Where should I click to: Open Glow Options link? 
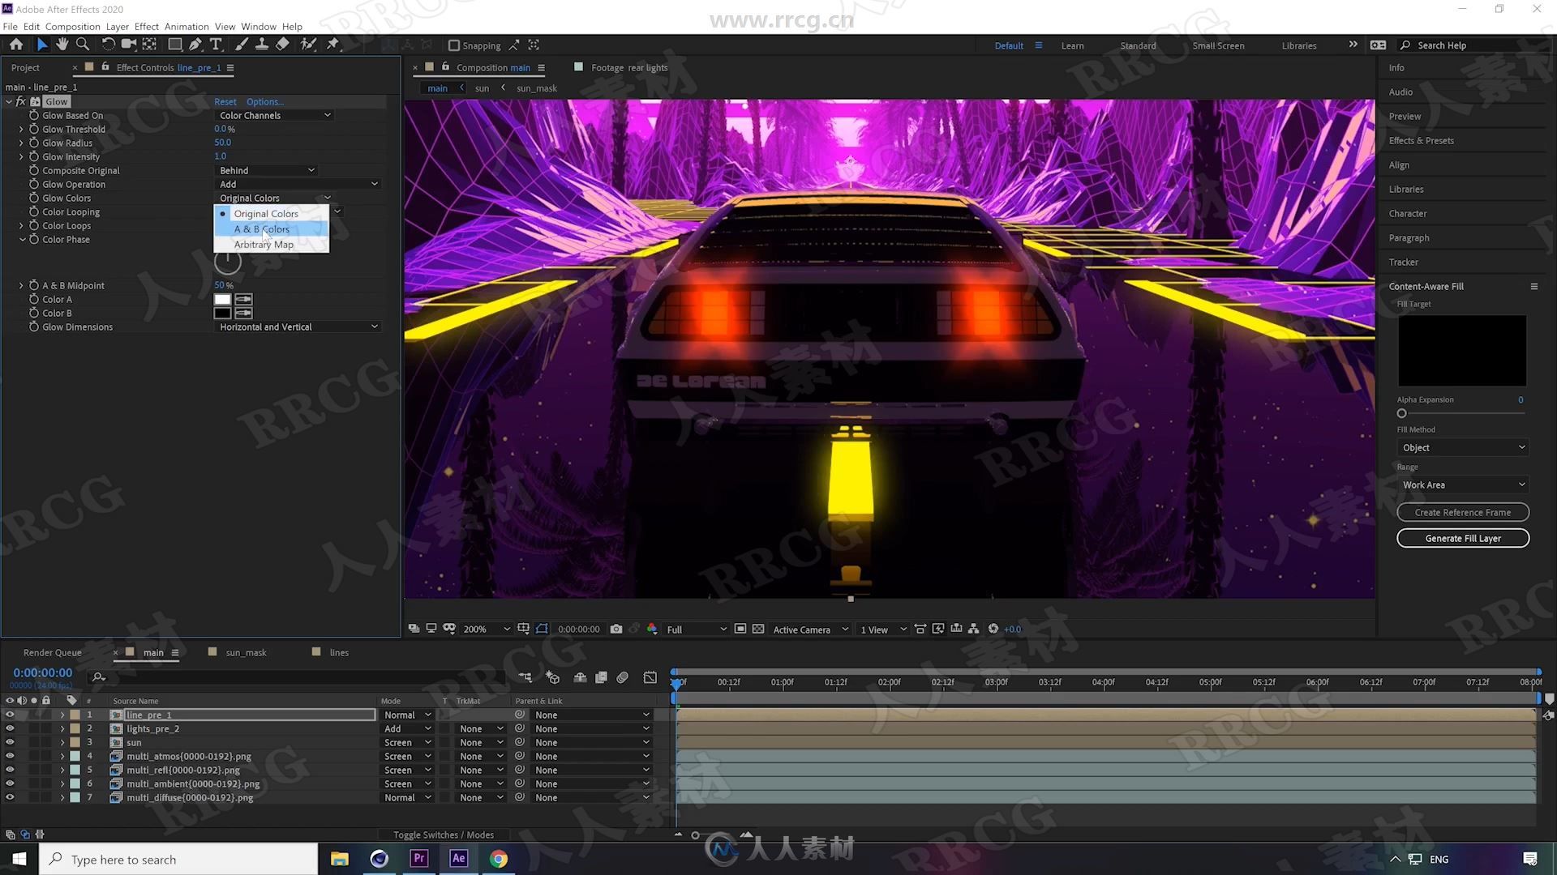click(x=265, y=102)
